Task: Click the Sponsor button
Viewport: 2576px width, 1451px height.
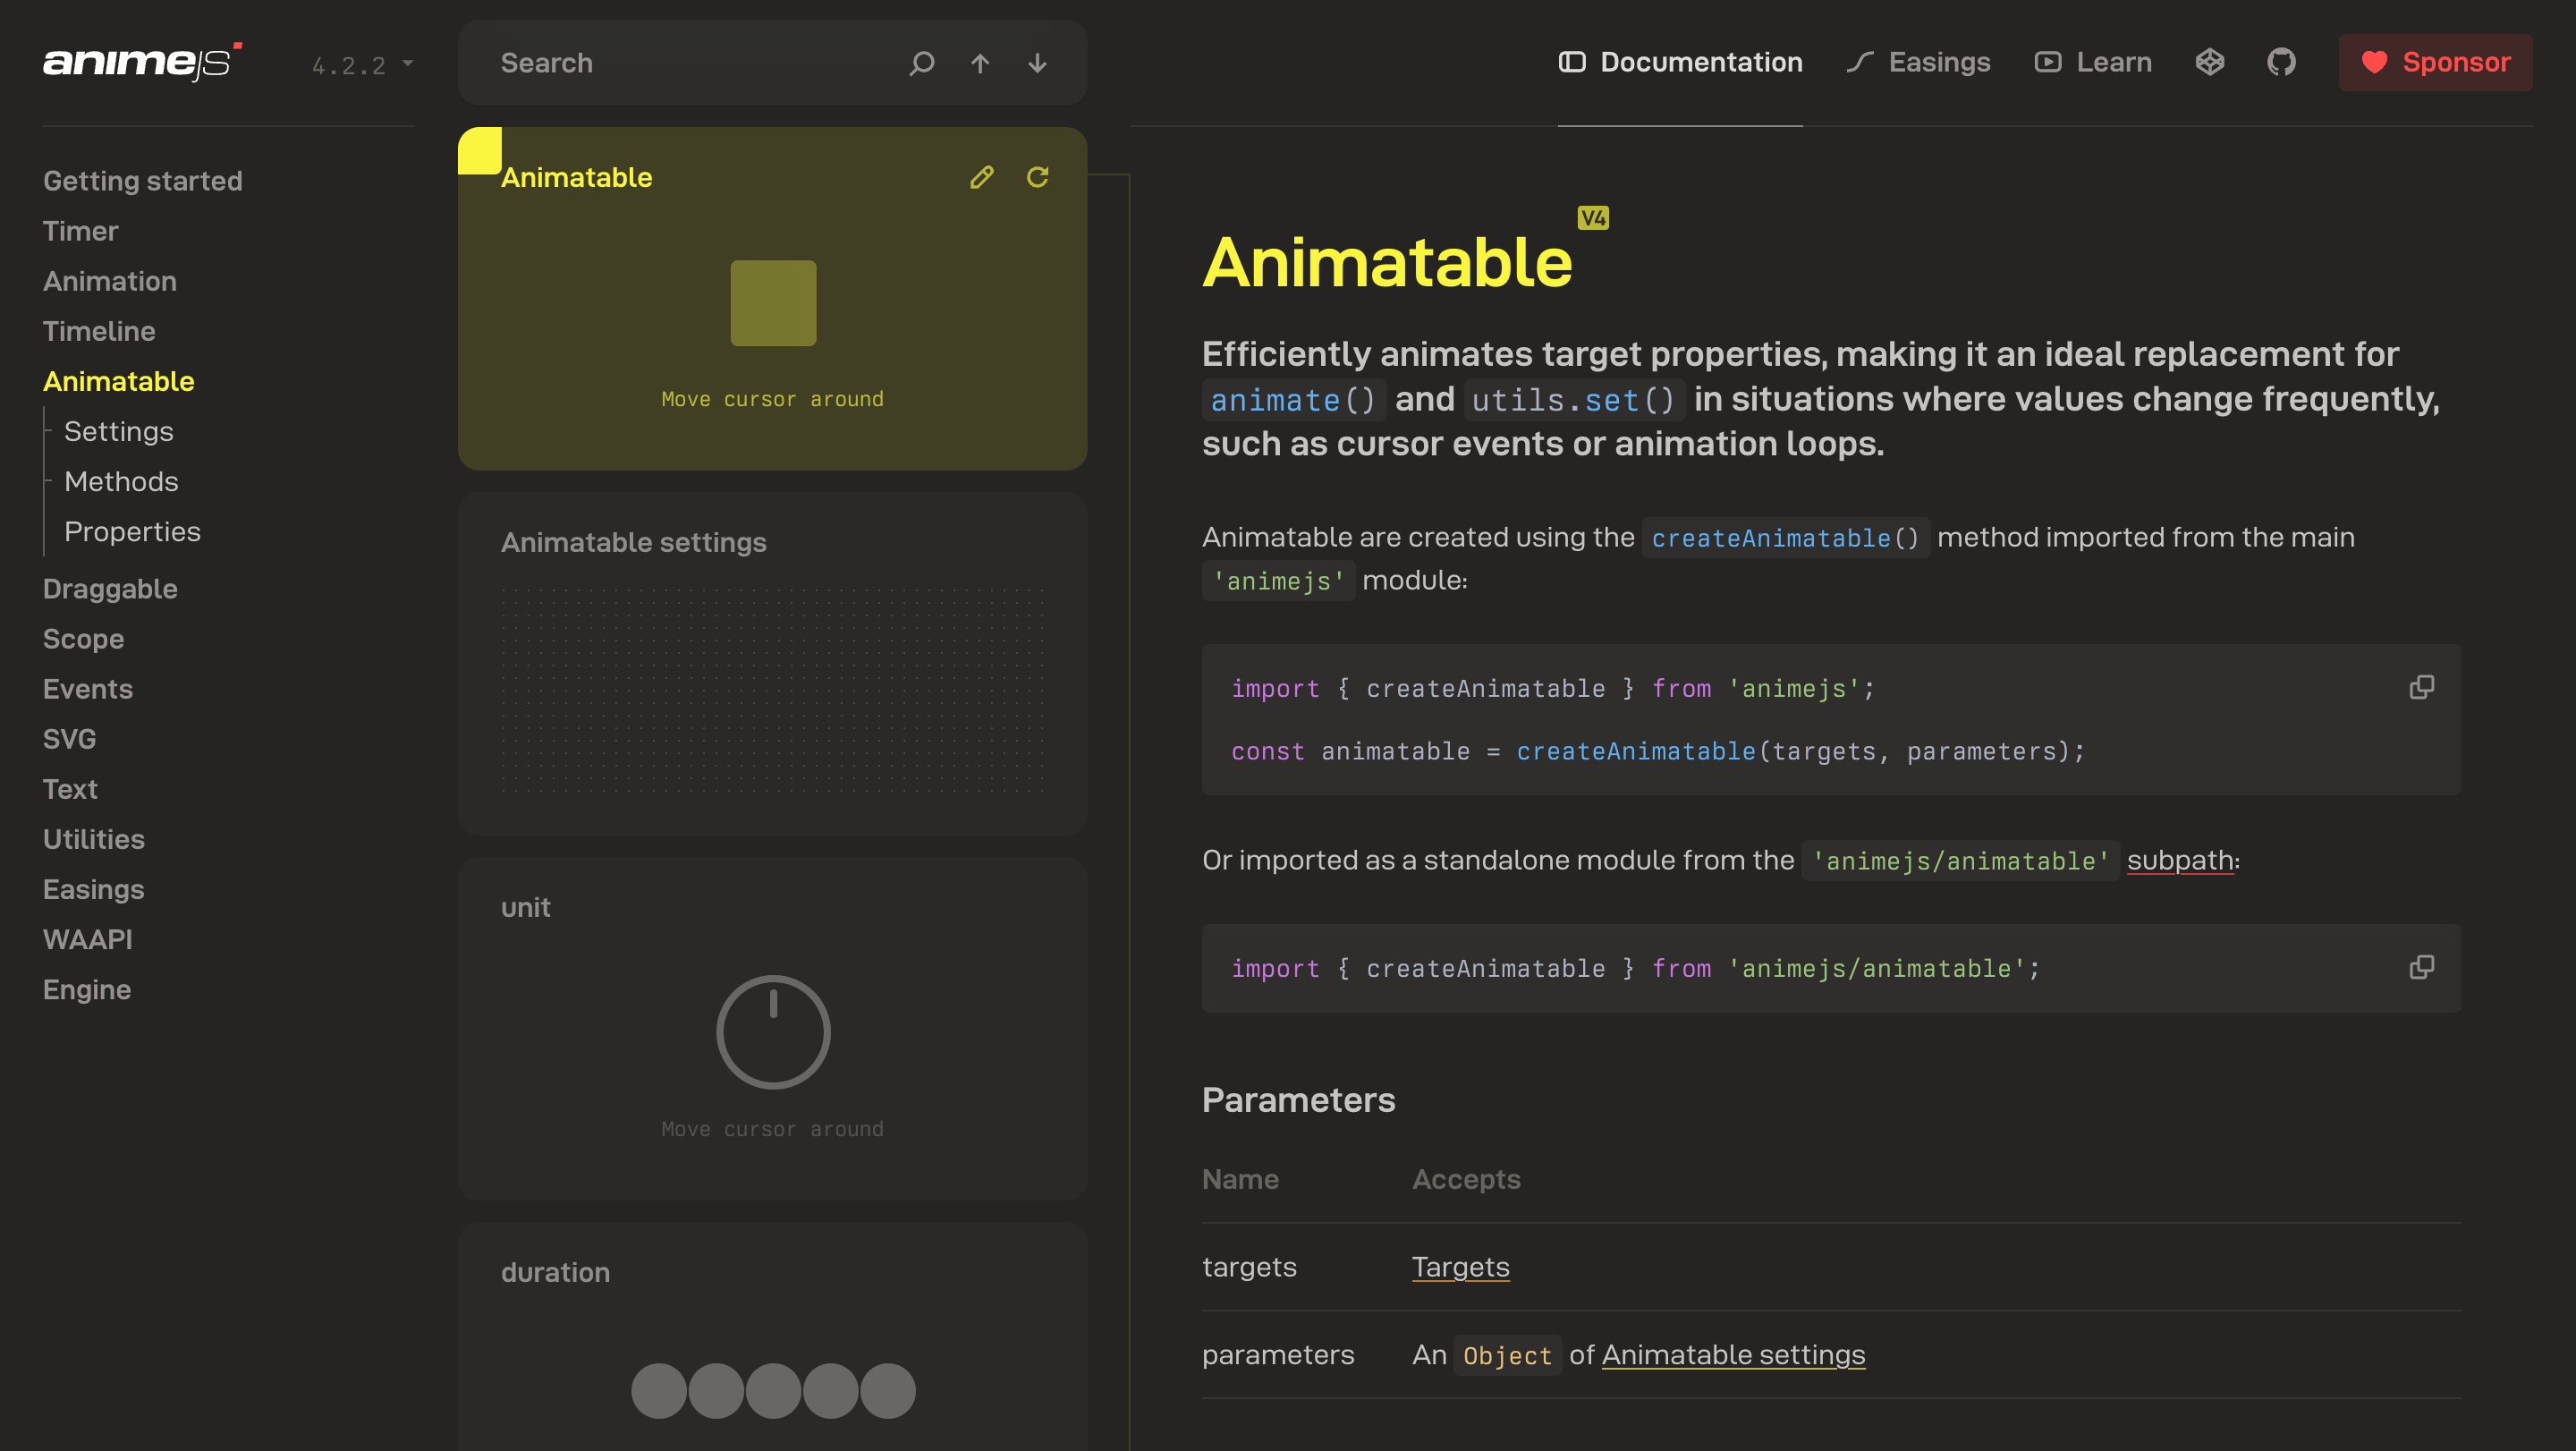Action: 2435,62
